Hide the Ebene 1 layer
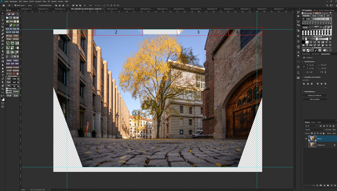The height and width of the screenshot is (191, 337). [306, 138]
